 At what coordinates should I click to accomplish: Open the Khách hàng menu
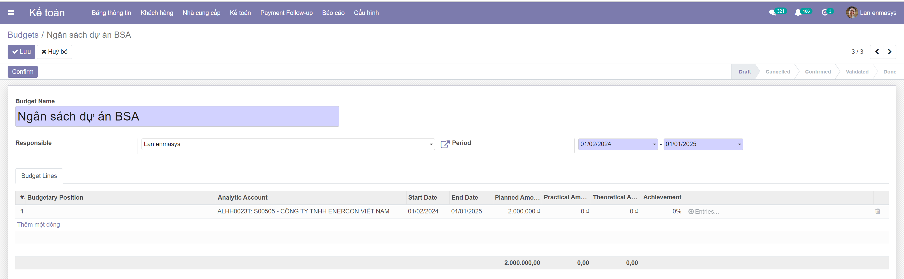[157, 13]
